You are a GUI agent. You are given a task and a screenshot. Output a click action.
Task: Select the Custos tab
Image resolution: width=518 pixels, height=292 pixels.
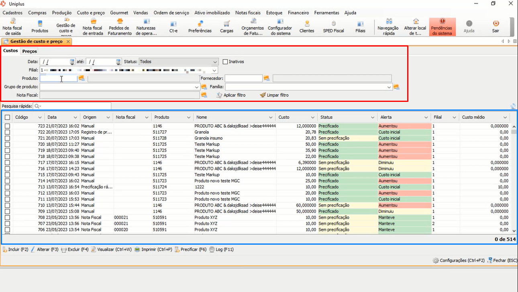pyautogui.click(x=10, y=51)
